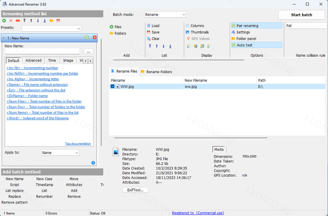This screenshot has height=216, width=328.
Task: Remove selected method with red X icon
Action: [x=11, y=21]
